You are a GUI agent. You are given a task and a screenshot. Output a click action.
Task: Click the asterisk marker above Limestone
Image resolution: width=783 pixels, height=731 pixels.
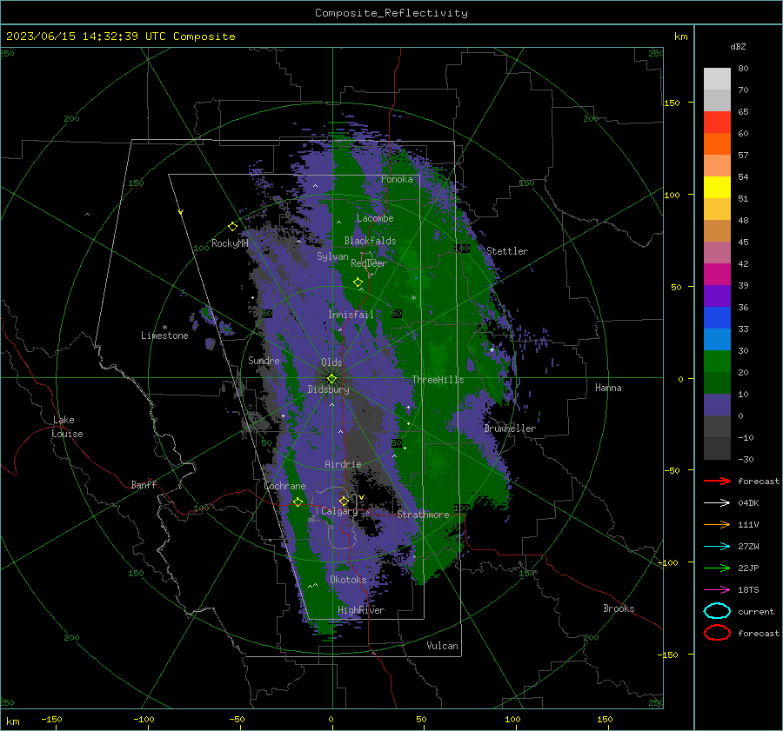tap(164, 328)
